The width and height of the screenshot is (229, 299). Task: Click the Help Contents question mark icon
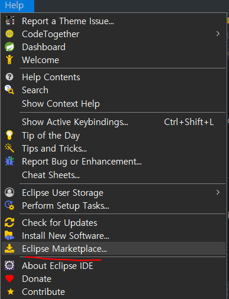pos(9,77)
